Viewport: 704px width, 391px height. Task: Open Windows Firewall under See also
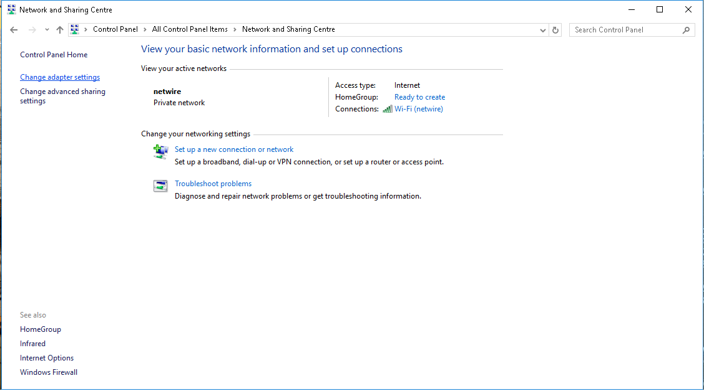pos(49,372)
